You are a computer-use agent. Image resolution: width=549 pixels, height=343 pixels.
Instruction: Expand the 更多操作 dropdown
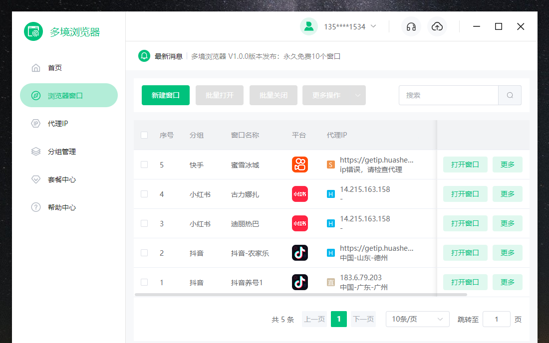[x=334, y=95]
